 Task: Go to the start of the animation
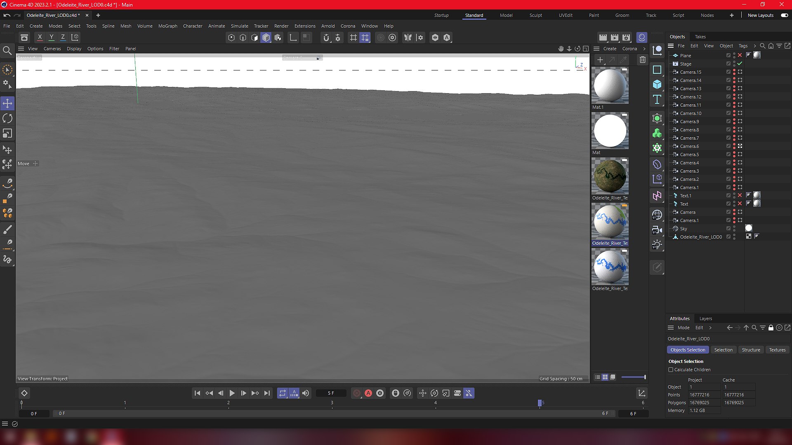coord(197,393)
